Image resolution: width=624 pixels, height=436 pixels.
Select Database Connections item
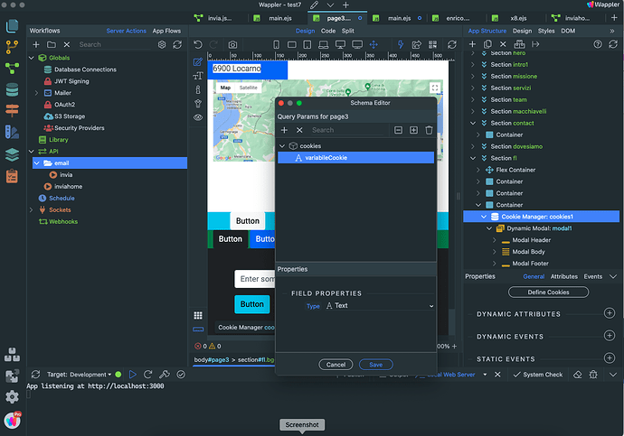[x=85, y=70]
